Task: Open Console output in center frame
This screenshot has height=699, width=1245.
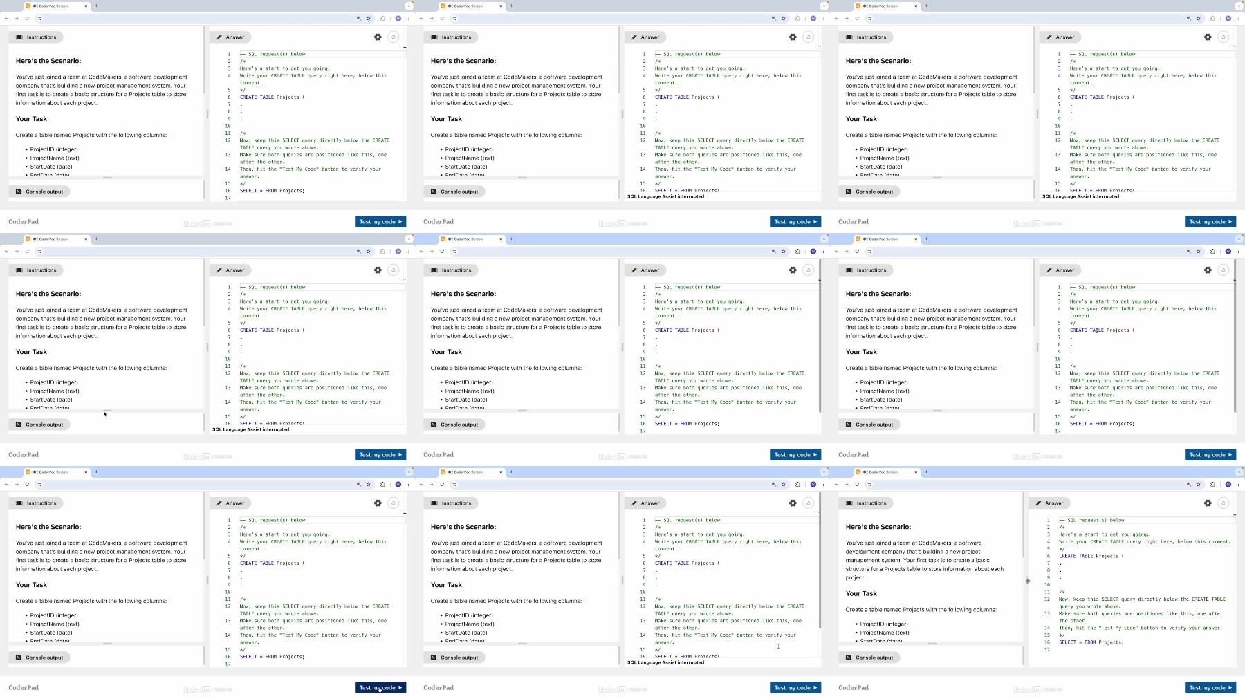Action: [454, 425]
